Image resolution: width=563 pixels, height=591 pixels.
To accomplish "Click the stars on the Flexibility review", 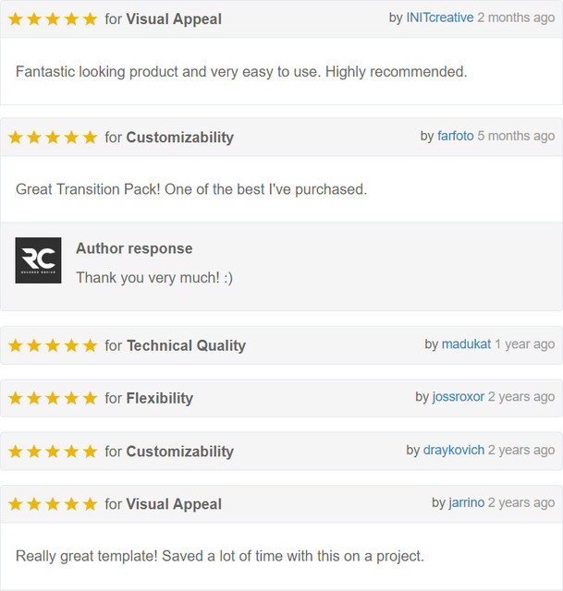I will [x=53, y=398].
